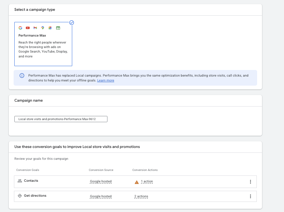Click the 'Select a campaign type' heading

tap(35, 10)
